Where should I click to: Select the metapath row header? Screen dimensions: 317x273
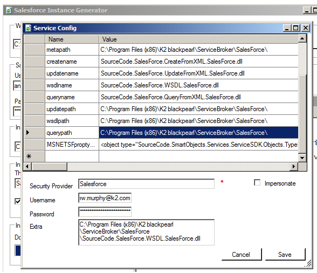[x=35, y=50]
